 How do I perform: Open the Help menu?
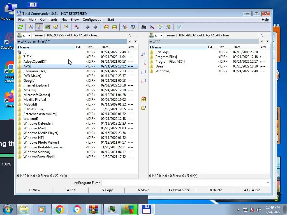point(265,20)
